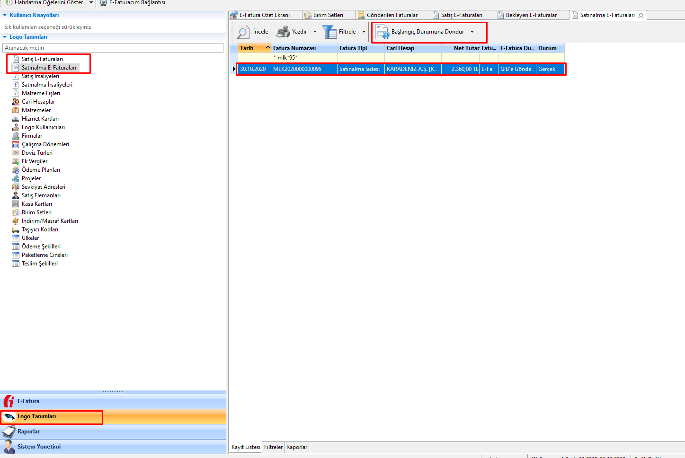Click the Filtrele funnel icon
The height and width of the screenshot is (458, 685).
point(329,32)
